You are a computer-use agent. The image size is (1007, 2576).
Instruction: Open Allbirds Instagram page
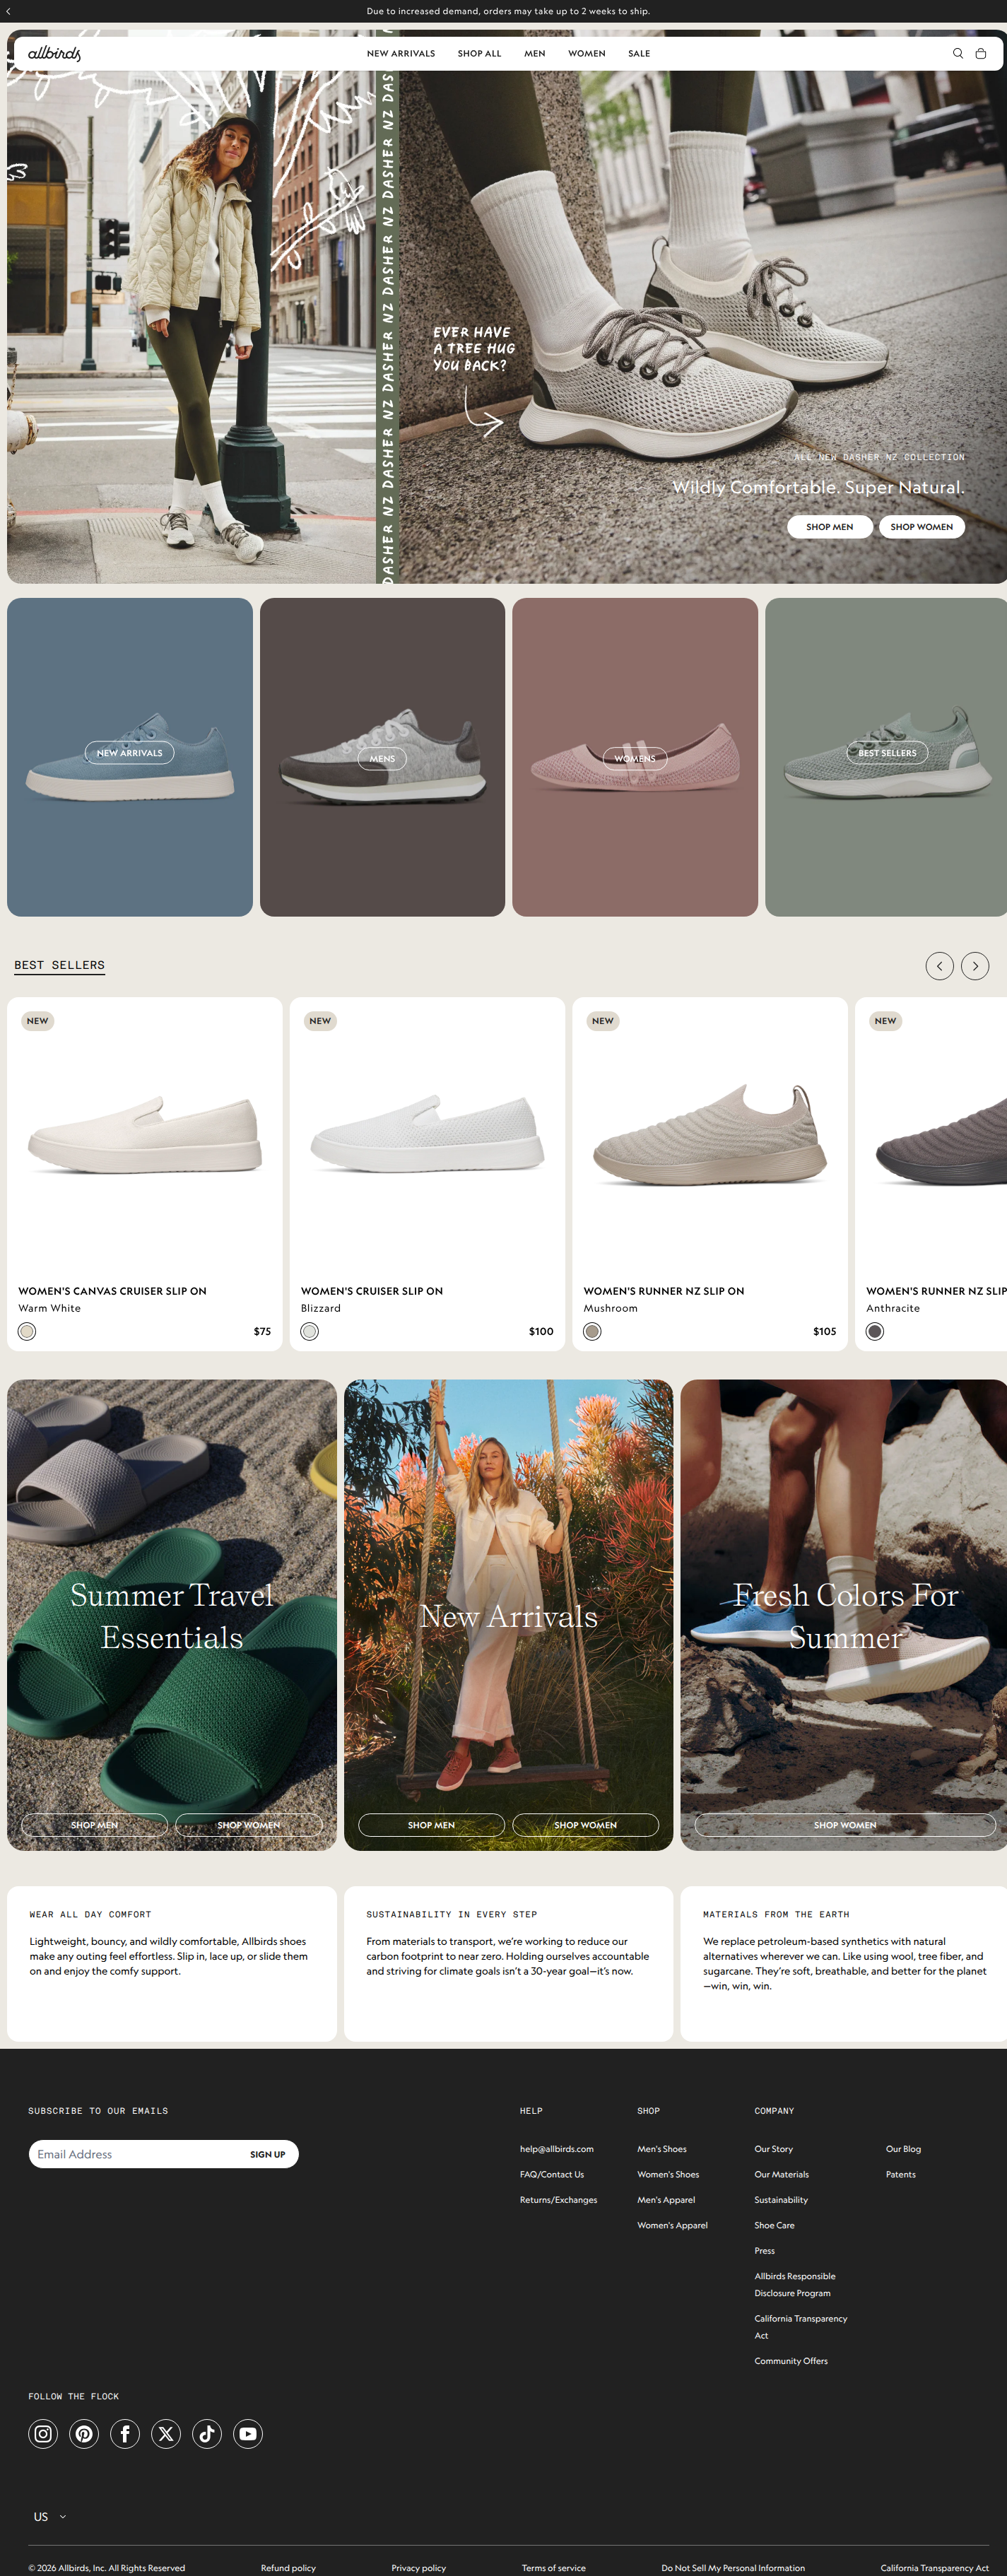pyautogui.click(x=43, y=2433)
